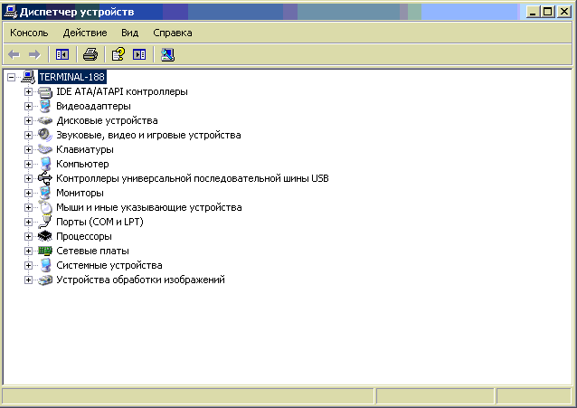The height and width of the screenshot is (408, 577).
Task: Open the Справка menu
Action: pos(172,33)
